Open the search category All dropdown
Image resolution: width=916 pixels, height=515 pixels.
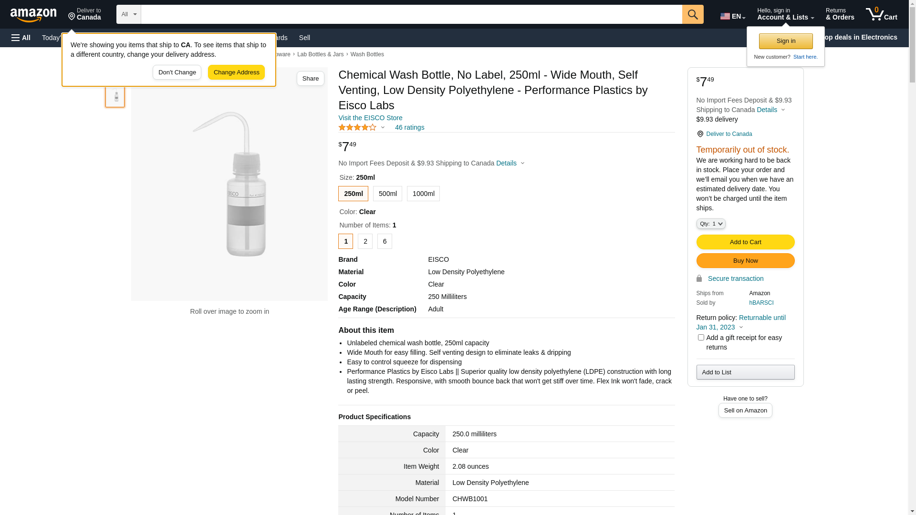click(x=128, y=14)
